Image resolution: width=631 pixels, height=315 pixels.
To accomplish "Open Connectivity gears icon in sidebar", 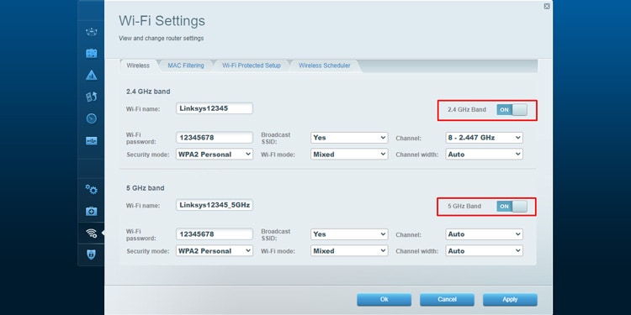I will 92,190.
